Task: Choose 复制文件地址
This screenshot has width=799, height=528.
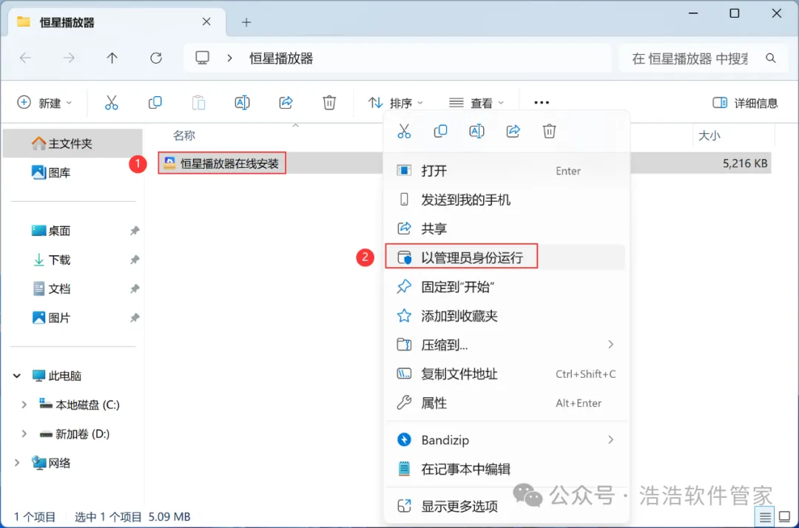Action: pyautogui.click(x=505, y=373)
